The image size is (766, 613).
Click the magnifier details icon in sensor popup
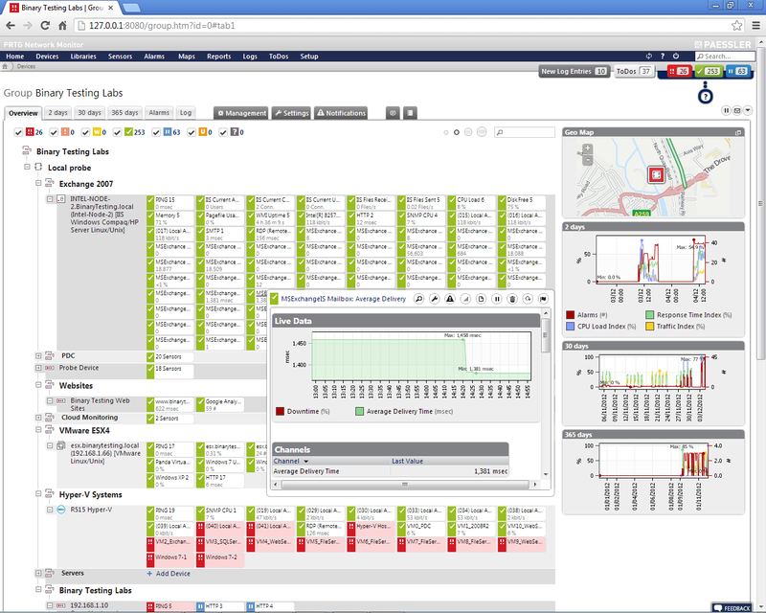418,299
